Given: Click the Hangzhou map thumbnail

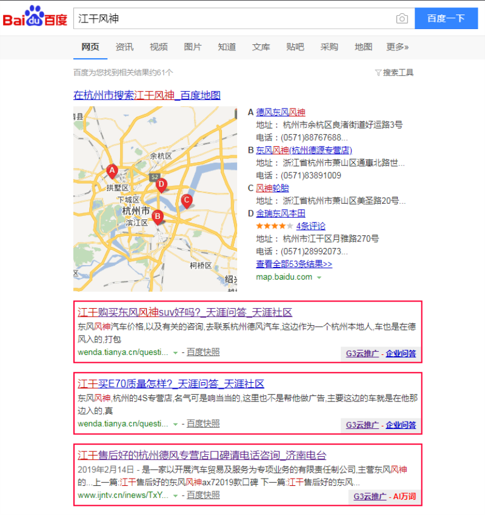Looking at the screenshot, I should coord(155,199).
